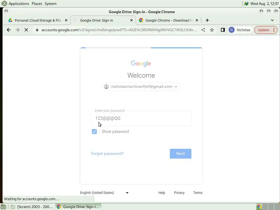Click the Next button
This screenshot has width=280, height=210.
pos(180,154)
